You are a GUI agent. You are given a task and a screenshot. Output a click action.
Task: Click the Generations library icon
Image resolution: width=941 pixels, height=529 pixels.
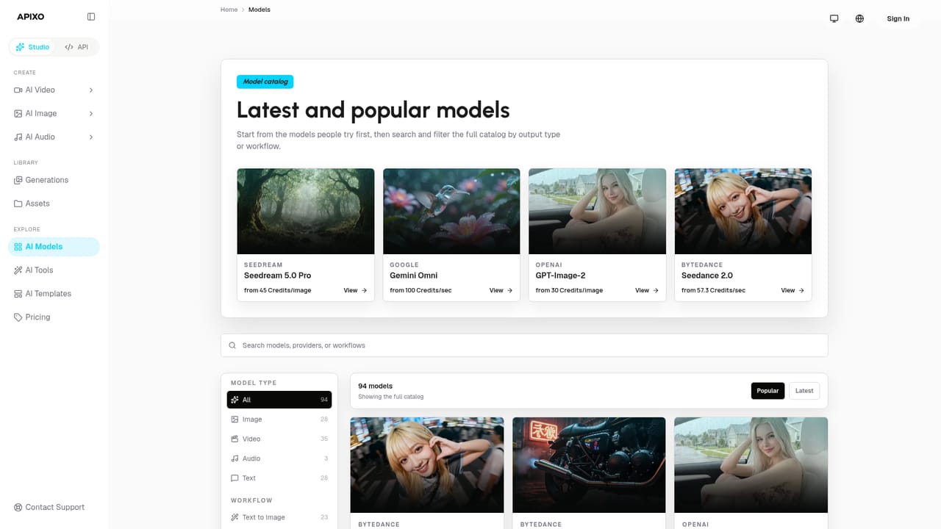click(18, 180)
